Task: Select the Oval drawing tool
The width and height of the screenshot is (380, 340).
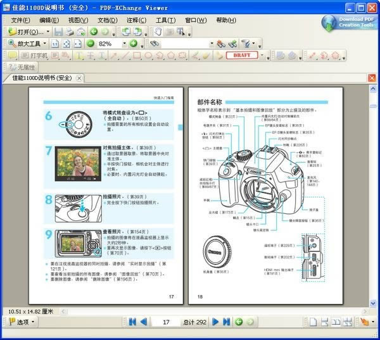Action: pyautogui.click(x=148, y=56)
